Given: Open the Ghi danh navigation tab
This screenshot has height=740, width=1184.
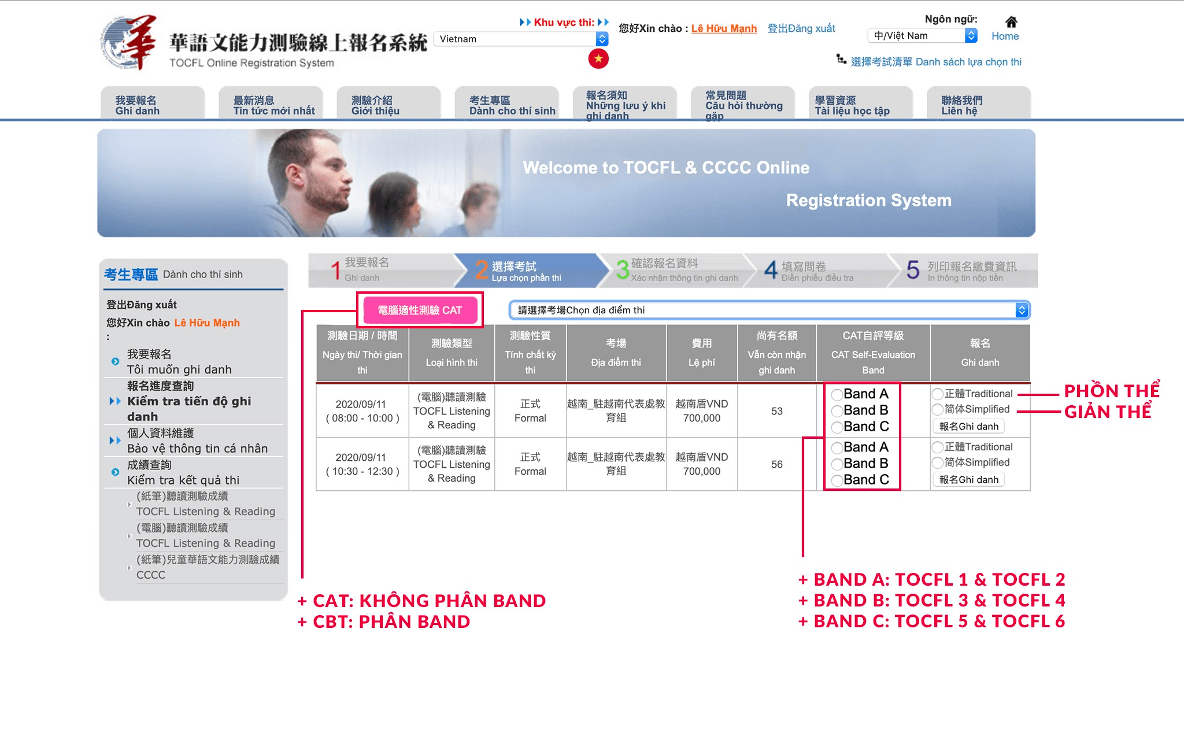Looking at the screenshot, I should coord(153,103).
